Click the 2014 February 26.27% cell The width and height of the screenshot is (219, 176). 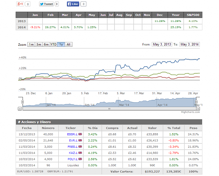[50, 27]
